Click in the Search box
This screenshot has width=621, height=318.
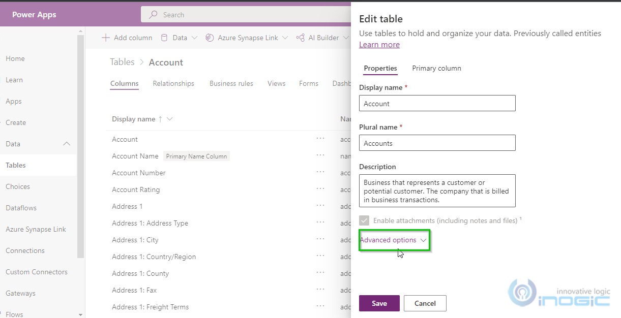(x=247, y=15)
